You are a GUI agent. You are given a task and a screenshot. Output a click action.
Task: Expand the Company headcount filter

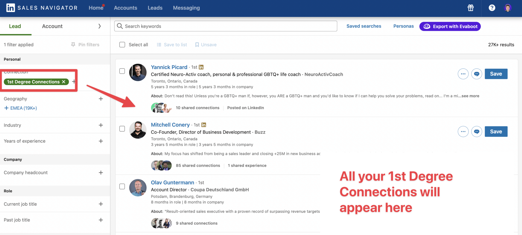[101, 173]
